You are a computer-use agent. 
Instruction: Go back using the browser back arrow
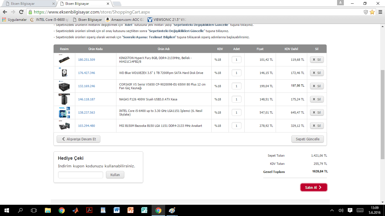coord(5,12)
